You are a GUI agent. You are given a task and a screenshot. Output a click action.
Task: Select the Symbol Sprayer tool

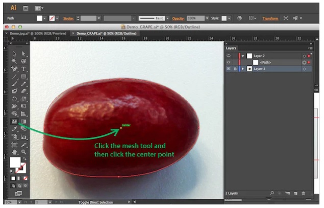click(x=14, y=137)
